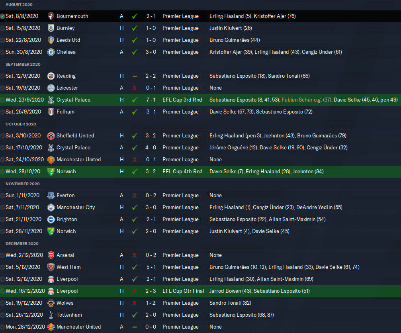Toggle the selection circle for Wed 23/9/2020
This screenshot has height=333, width=401.
click(x=2, y=100)
